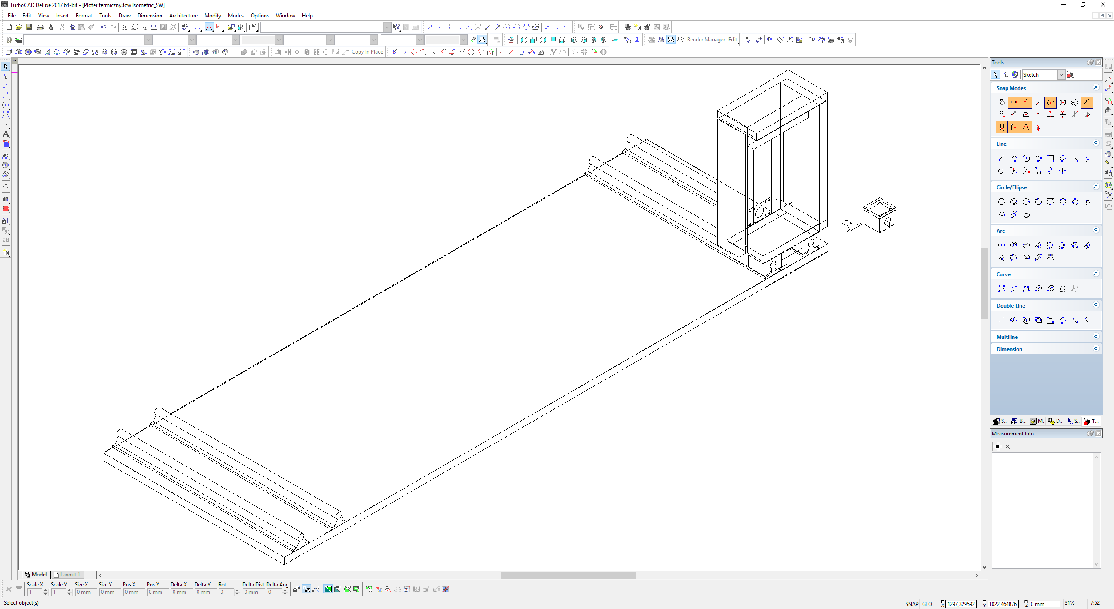1114x609 pixels.
Task: Select the Ellipse tool in Circle/Ellipse section
Action: pyautogui.click(x=1002, y=214)
